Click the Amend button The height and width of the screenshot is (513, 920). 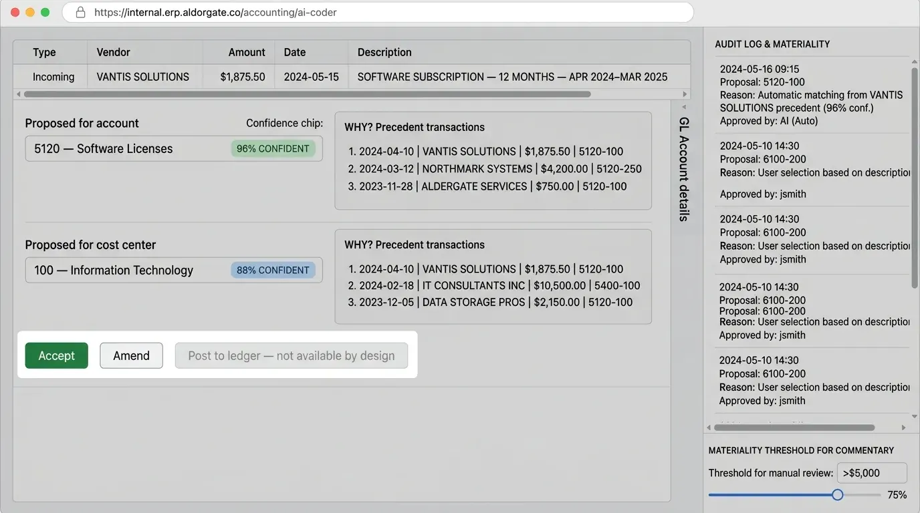tap(131, 355)
